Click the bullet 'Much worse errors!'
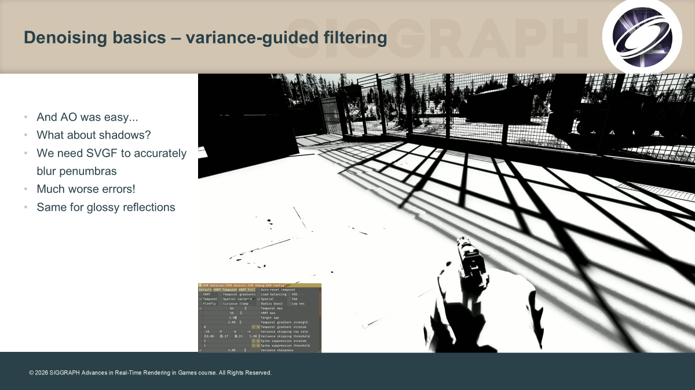 point(86,189)
